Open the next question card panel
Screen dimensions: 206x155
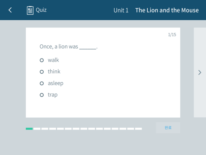pos(200,72)
